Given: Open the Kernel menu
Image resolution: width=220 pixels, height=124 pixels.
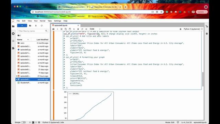Looking at the screenshot, I should point(43,21).
